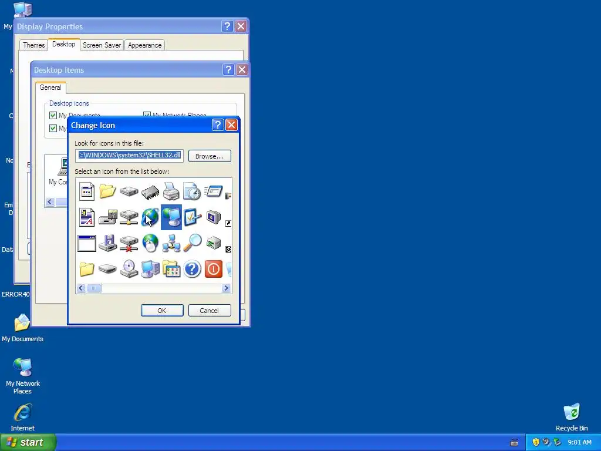Pick the desktop computer with tower icon
Image resolution: width=601 pixels, height=451 pixels.
coord(150,269)
